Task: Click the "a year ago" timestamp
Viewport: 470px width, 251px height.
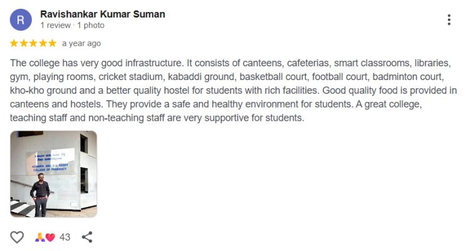Action: 81,43
